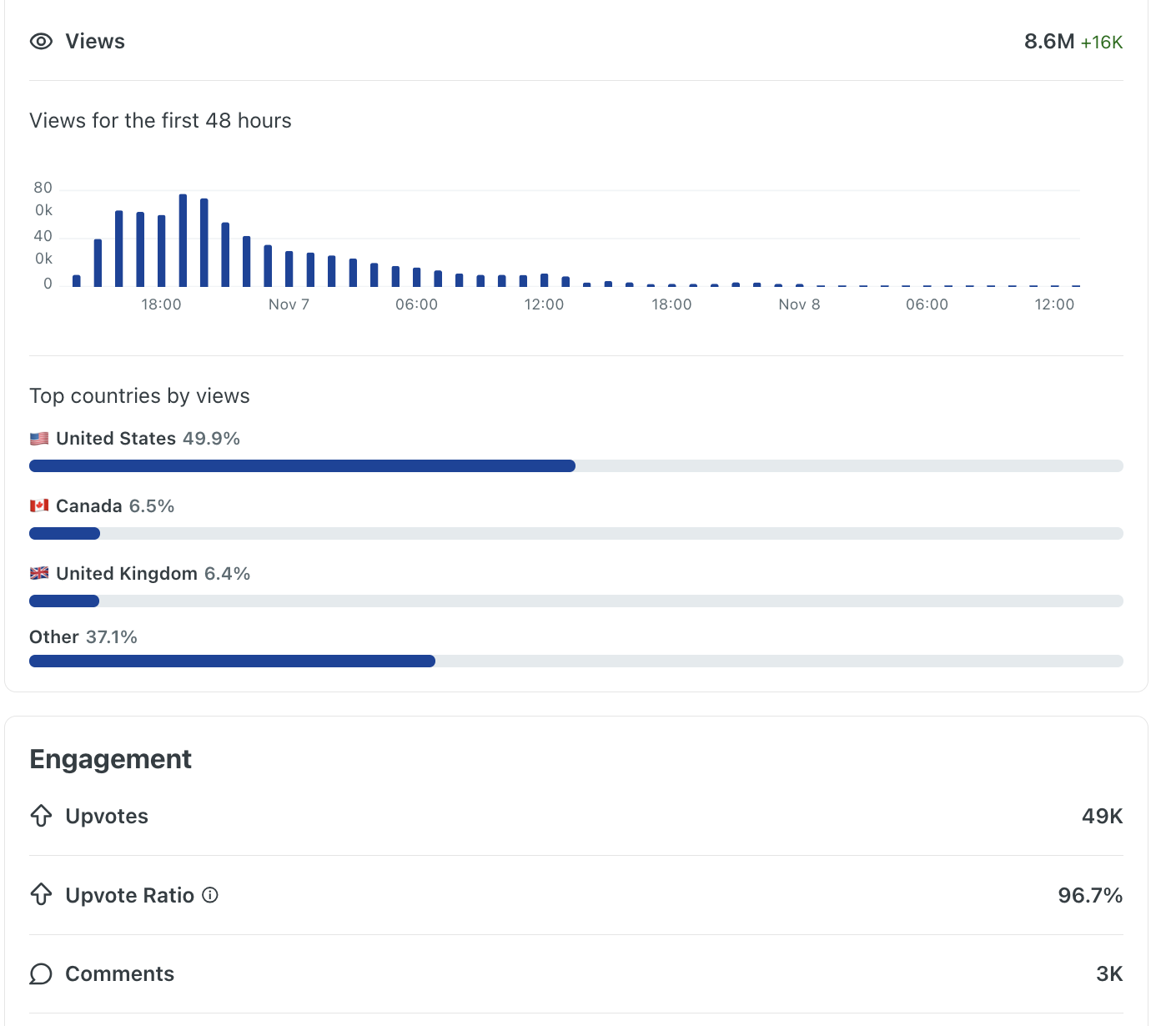Image resolution: width=1151 pixels, height=1026 pixels.
Task: Click the United Kingdom flag icon
Action: (39, 572)
